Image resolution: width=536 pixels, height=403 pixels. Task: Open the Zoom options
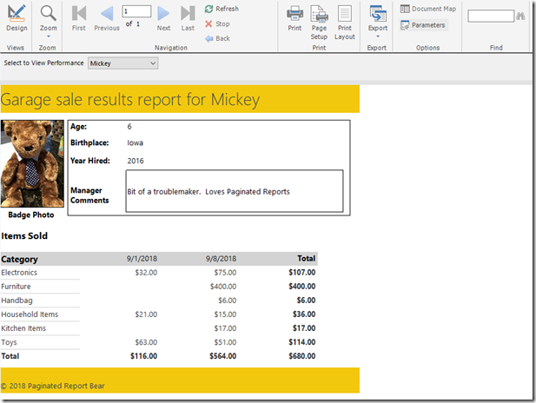click(49, 17)
